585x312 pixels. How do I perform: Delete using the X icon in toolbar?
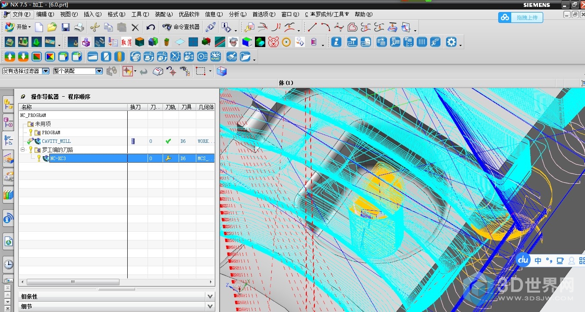(x=135, y=27)
